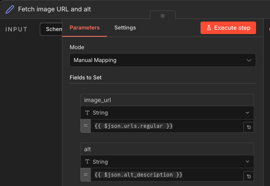Screen dimensions: 270x186
Task: Select the Parameters tab
Action: (x=85, y=28)
